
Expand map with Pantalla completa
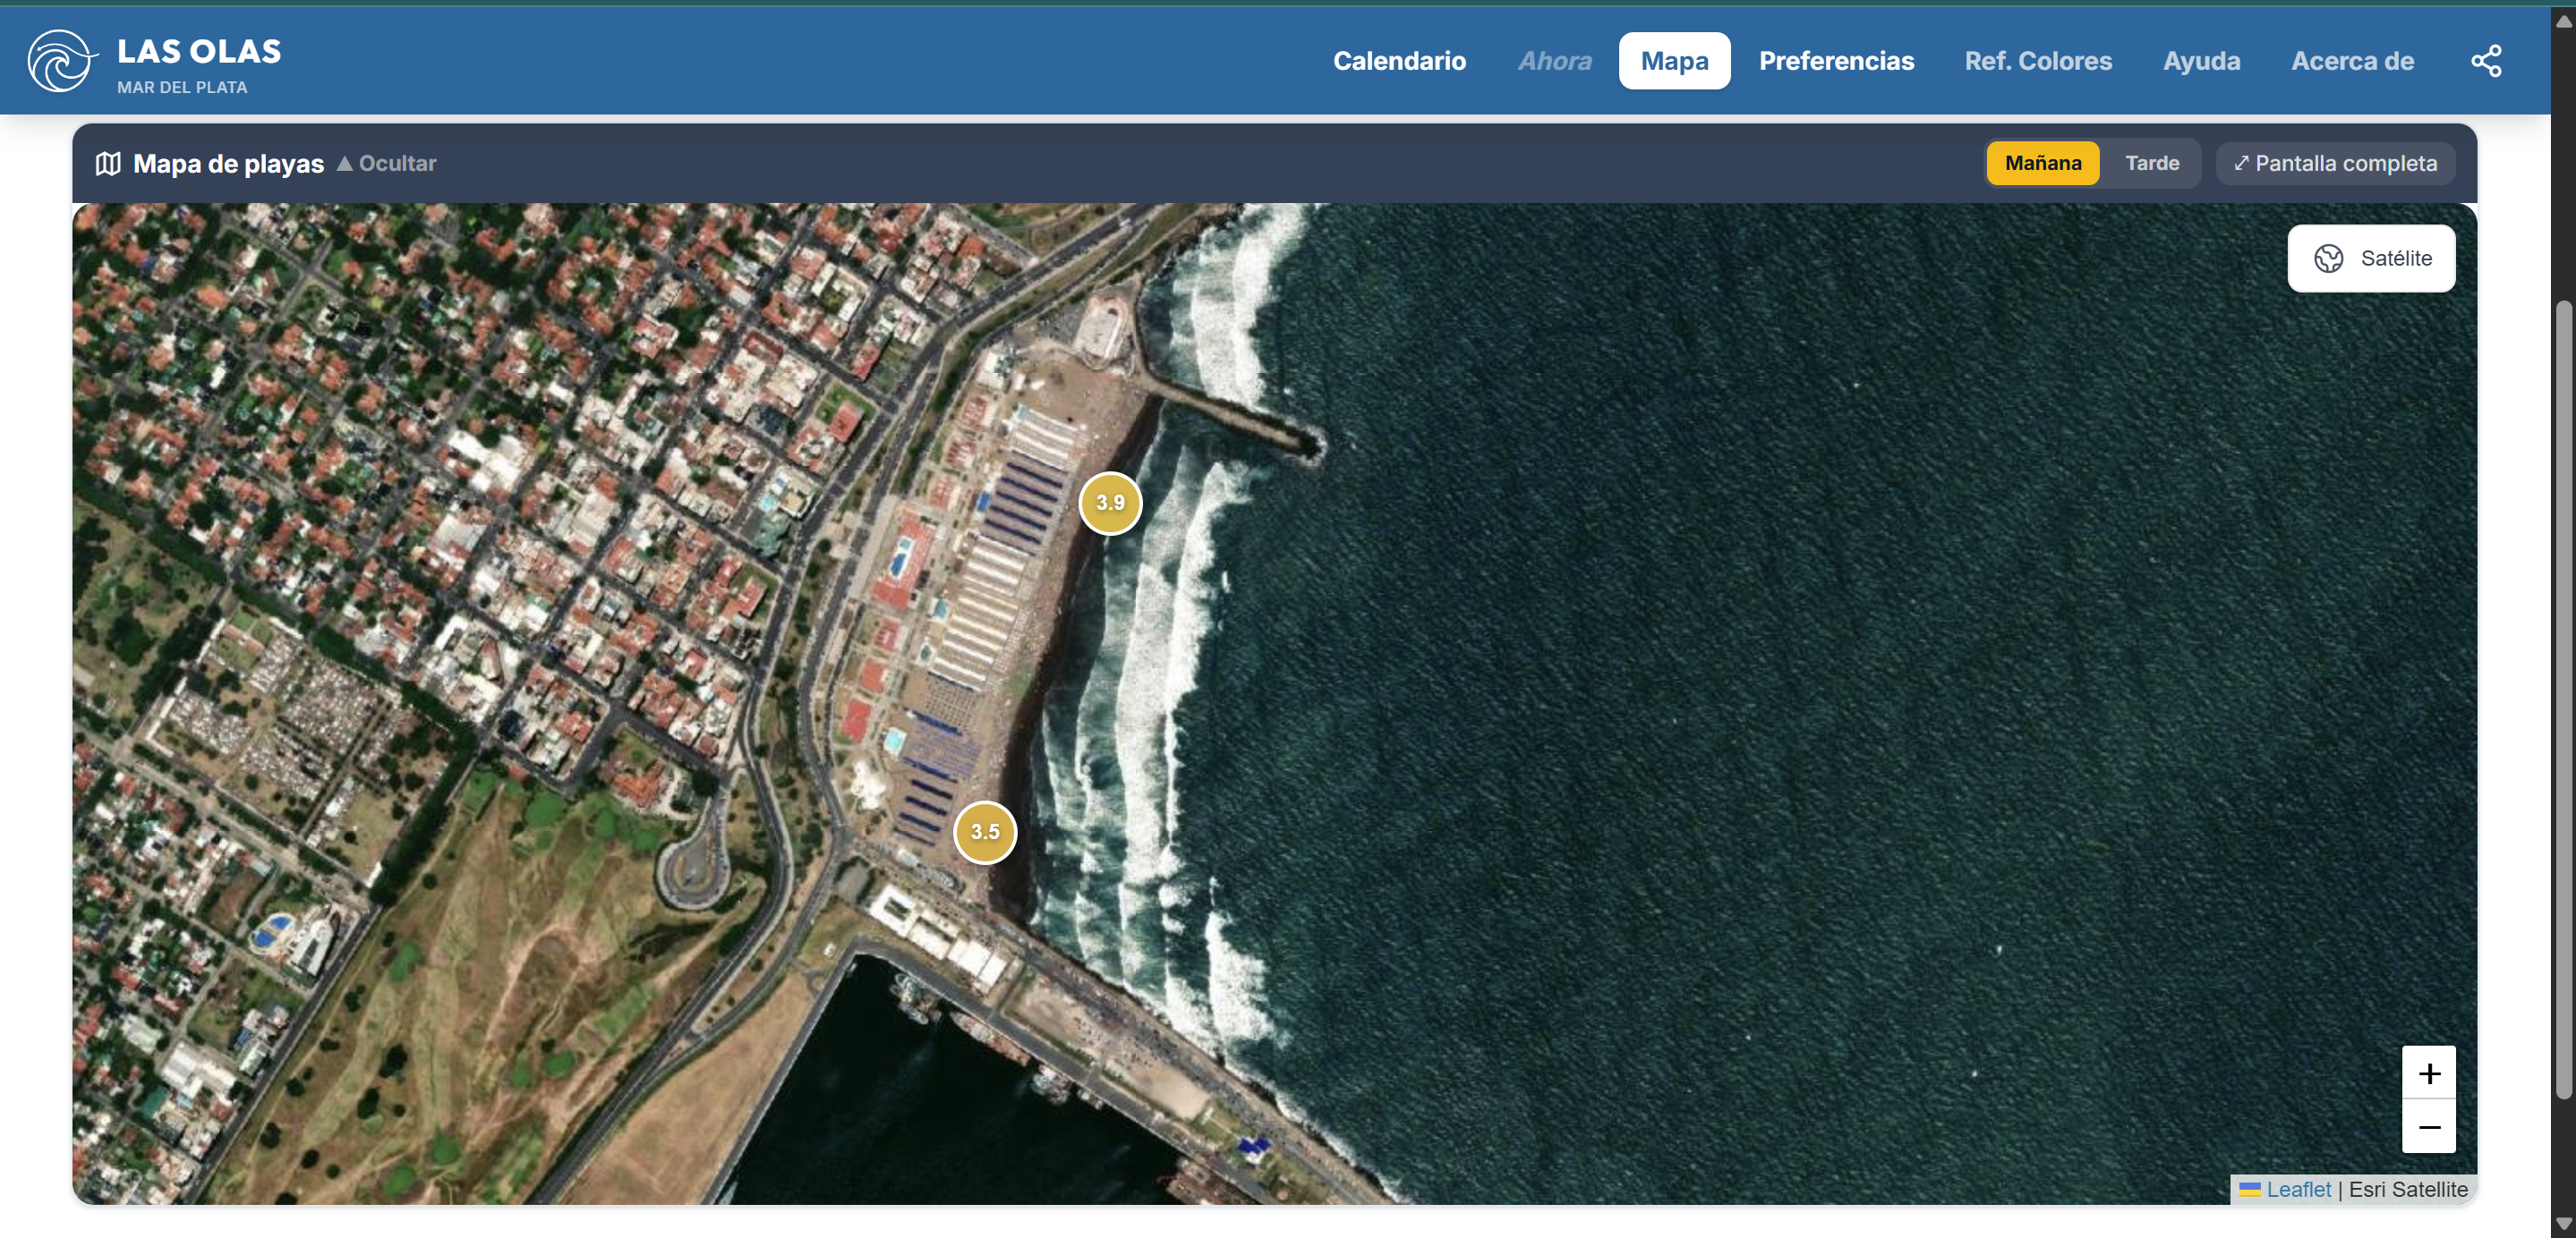(x=2335, y=163)
